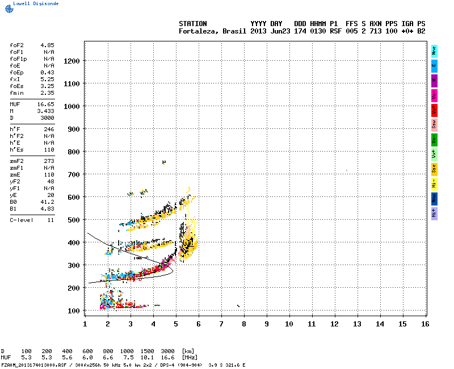Click the 5 MHz frequency axis label
Viewport: 454px width, 369px height.
click(176, 324)
